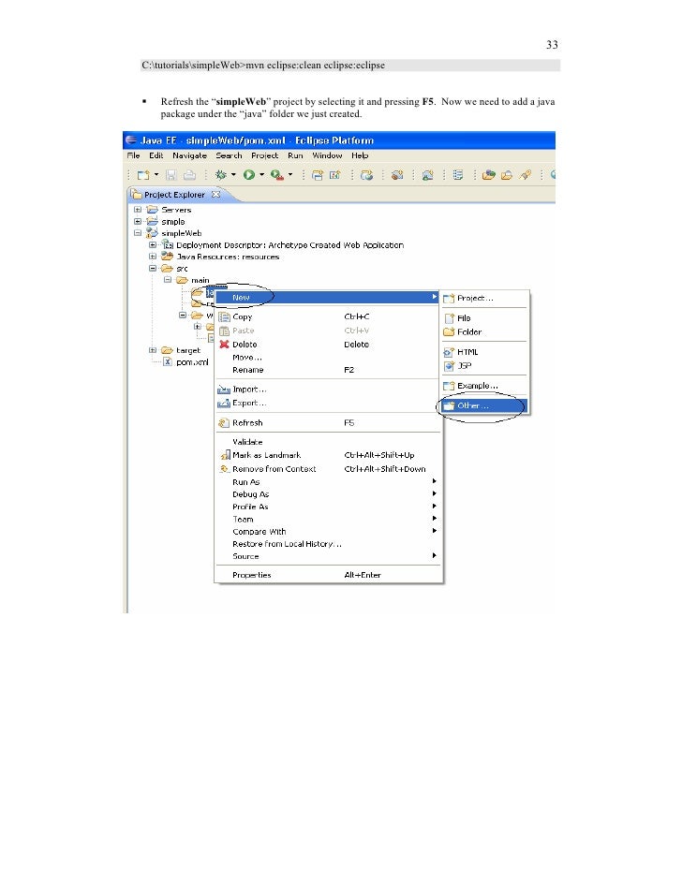Click the green Run toolbar icon
The image size is (682, 882).
pos(248,175)
